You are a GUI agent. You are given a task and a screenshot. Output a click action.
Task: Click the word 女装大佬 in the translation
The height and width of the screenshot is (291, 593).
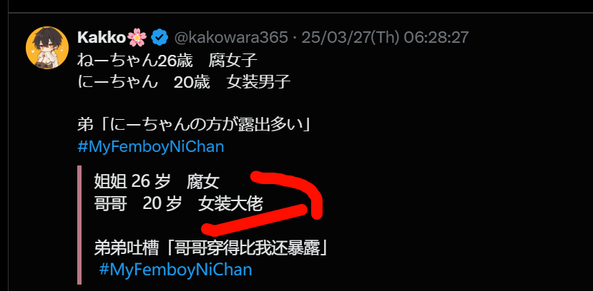[x=230, y=204]
